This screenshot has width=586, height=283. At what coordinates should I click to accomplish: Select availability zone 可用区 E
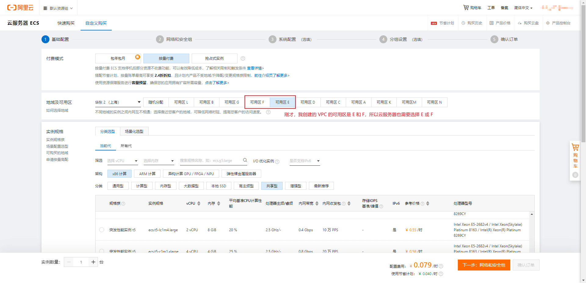tap(282, 102)
